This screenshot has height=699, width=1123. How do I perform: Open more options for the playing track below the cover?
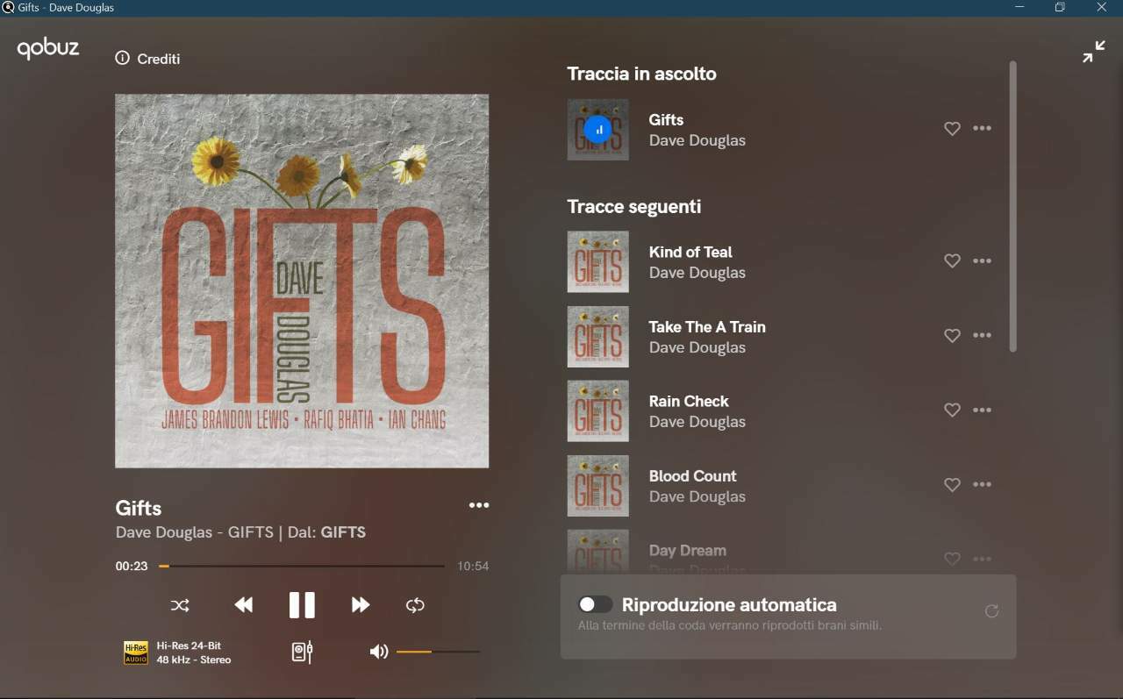pos(479,505)
